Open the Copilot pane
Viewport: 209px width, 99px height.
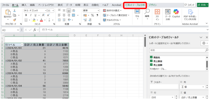(176, 14)
